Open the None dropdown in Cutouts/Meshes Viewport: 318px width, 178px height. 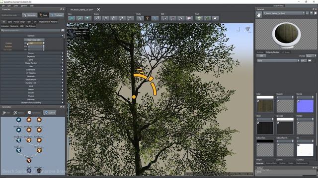pos(278,60)
